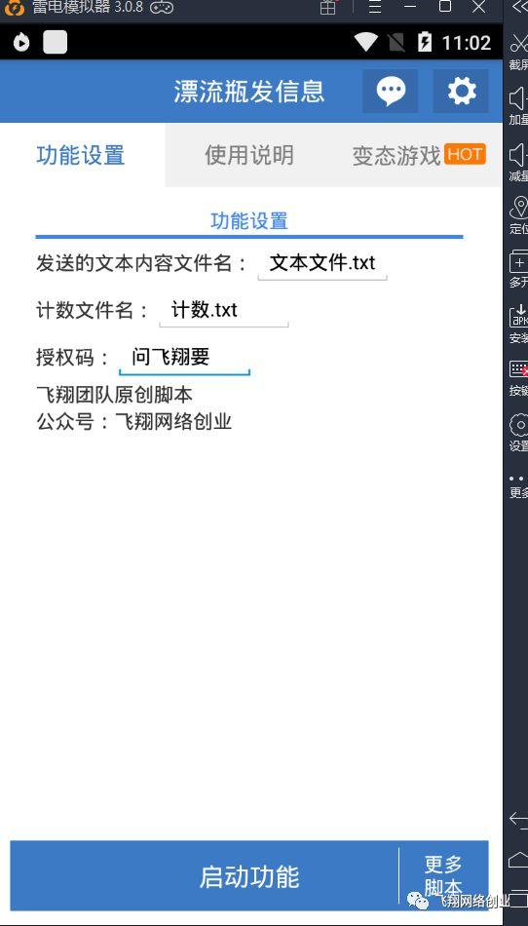
Task: Collapse the emulator sidebar with double arrows
Action: click(519, 7)
